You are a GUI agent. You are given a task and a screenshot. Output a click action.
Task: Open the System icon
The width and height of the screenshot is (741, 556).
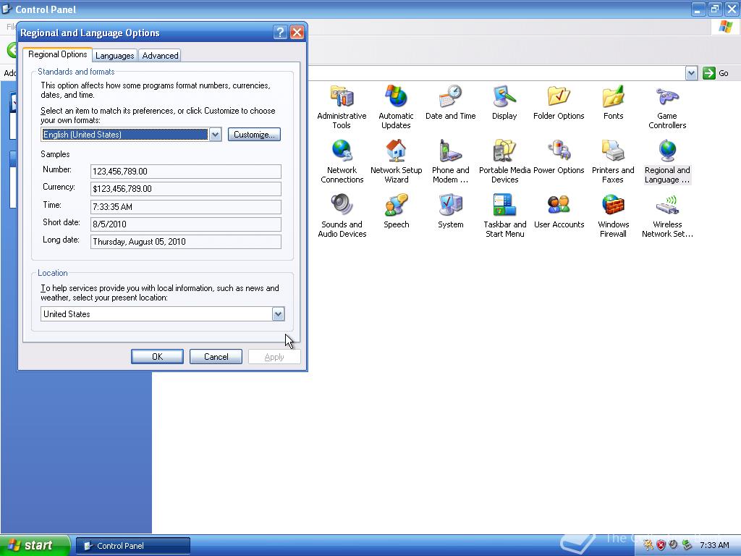450,205
